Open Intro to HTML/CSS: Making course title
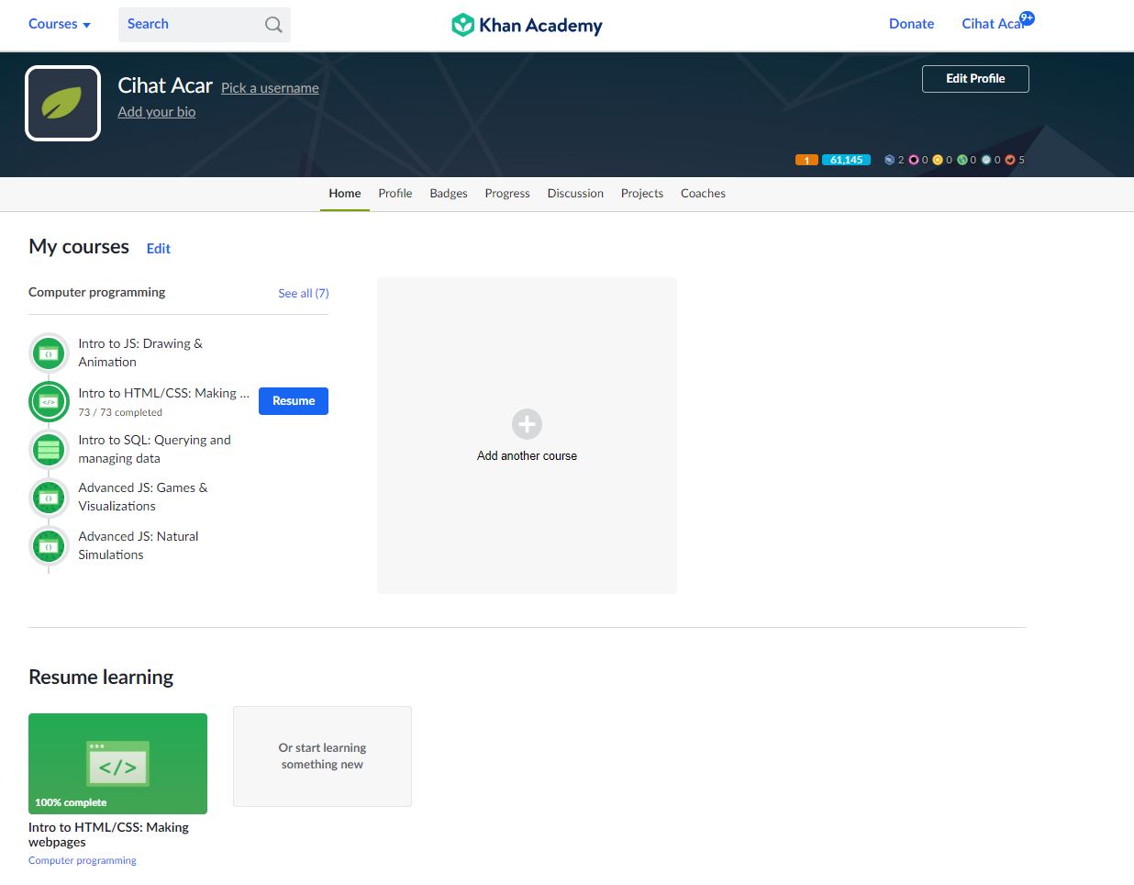Viewport: 1134px width, 885px height. 163,394
